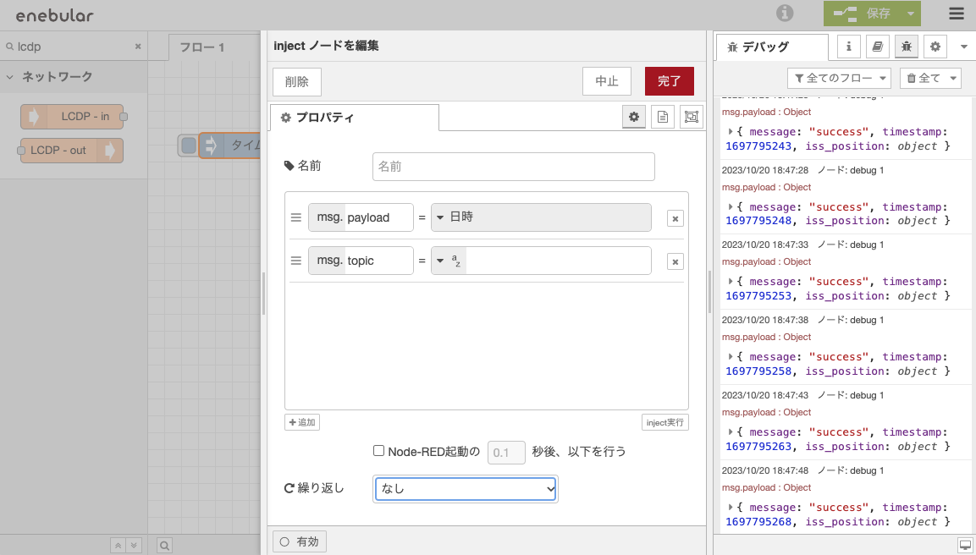
Task: Open the hamburger main menu
Action: (956, 14)
